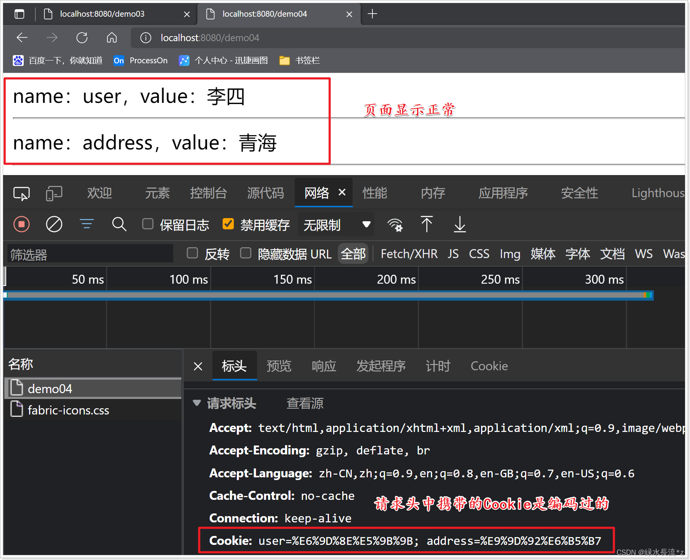The width and height of the screenshot is (690, 560).
Task: Filter requests by 字体
Action: tap(578, 254)
